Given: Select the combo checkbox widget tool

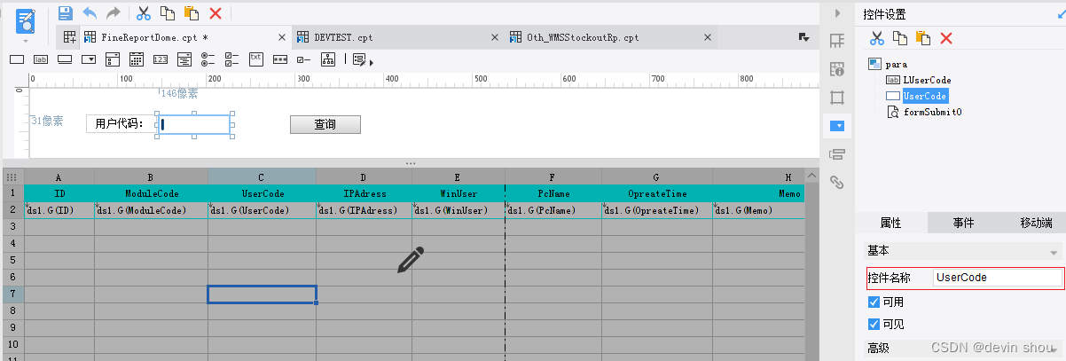Looking at the screenshot, I should tap(113, 59).
